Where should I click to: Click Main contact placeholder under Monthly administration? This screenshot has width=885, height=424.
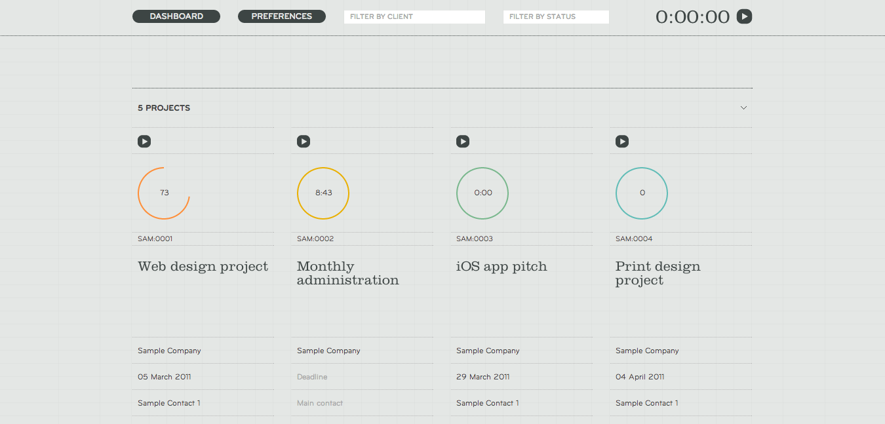320,403
